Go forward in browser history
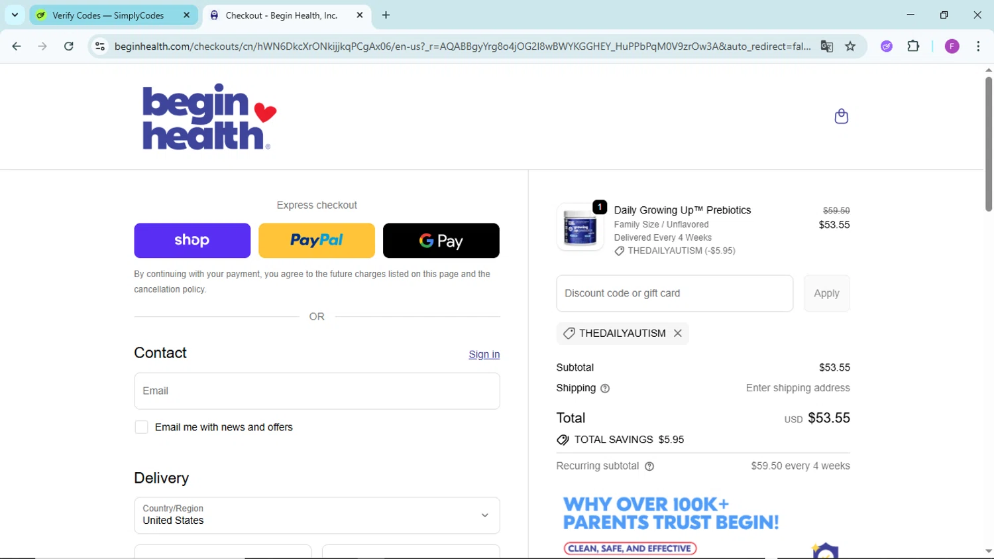Viewport: 994px width, 559px height. coord(42,46)
